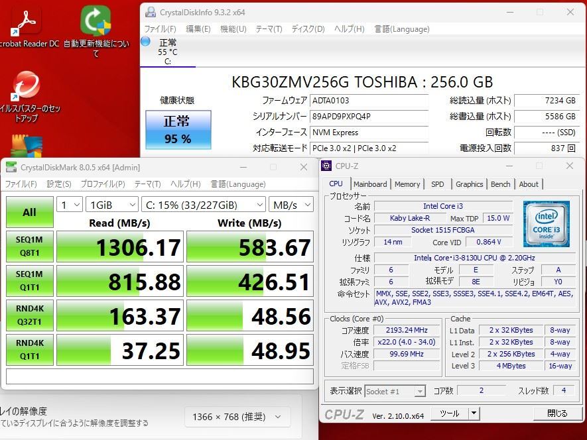This screenshot has height=440, width=587.
Task: Open ディスク(D) menu in CrystalDiskInfo
Action: click(x=308, y=29)
